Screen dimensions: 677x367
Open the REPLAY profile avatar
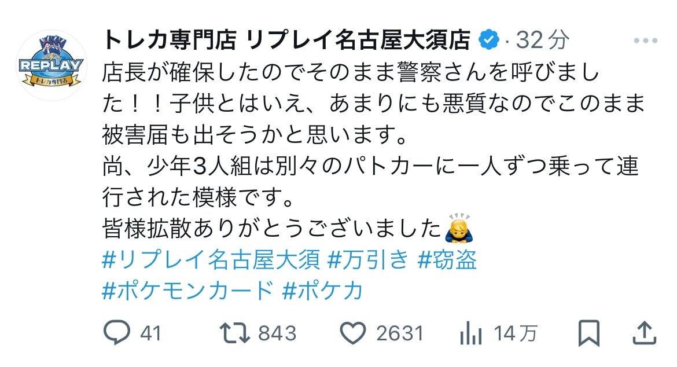51,65
